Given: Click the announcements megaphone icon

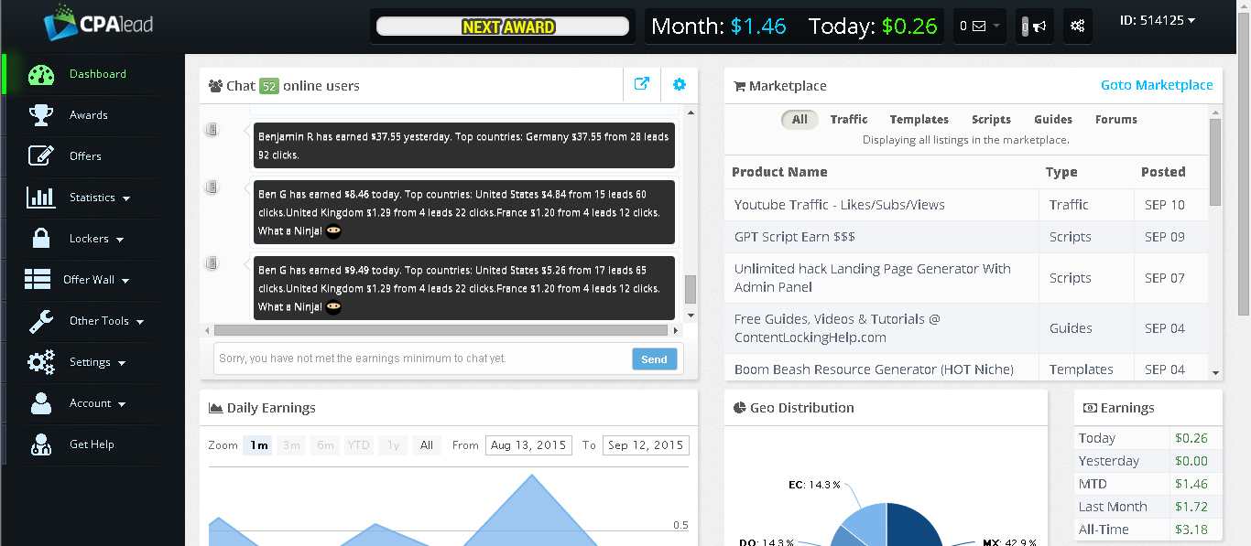Looking at the screenshot, I should [x=1035, y=27].
